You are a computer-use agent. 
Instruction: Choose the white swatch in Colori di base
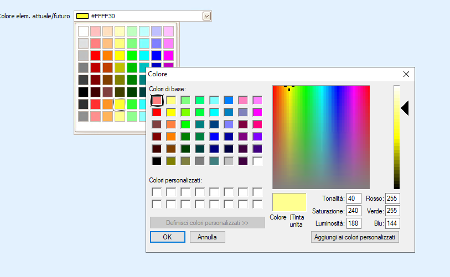pyautogui.click(x=257, y=161)
